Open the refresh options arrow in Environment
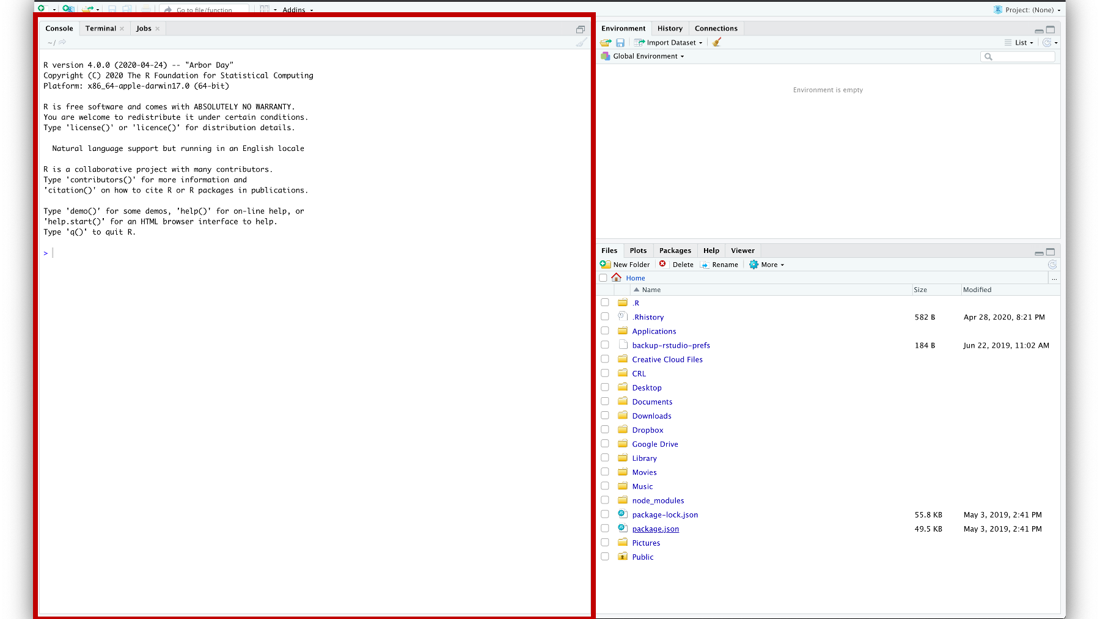1100x619 pixels. tap(1056, 43)
